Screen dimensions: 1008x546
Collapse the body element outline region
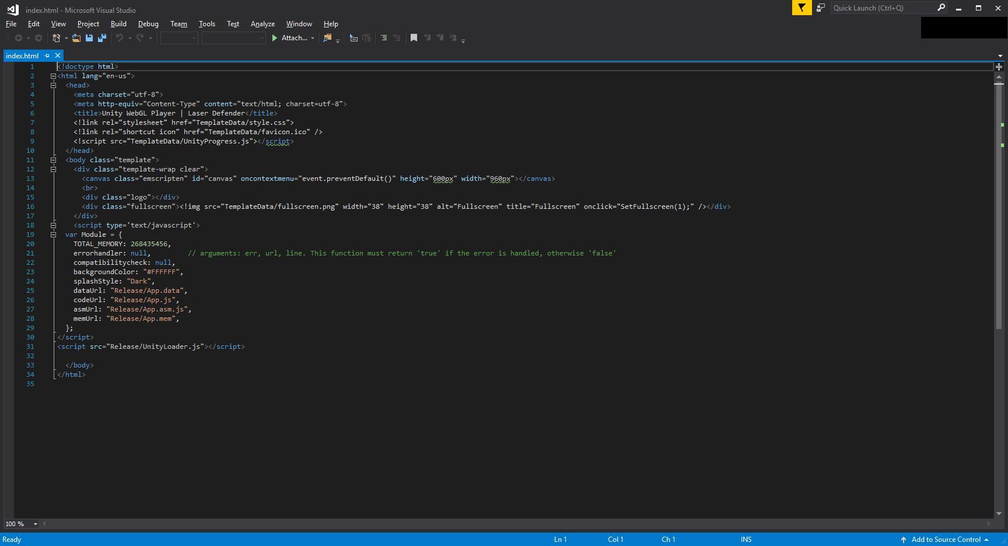[x=53, y=160]
